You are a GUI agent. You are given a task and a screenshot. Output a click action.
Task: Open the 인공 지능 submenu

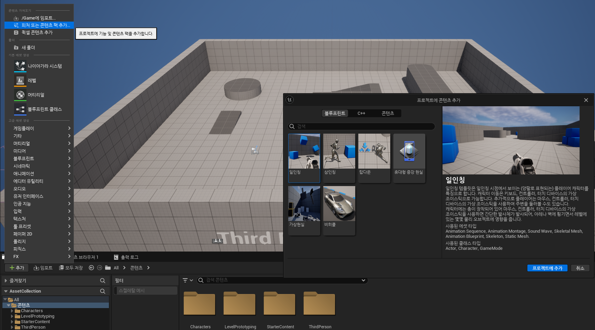39,204
